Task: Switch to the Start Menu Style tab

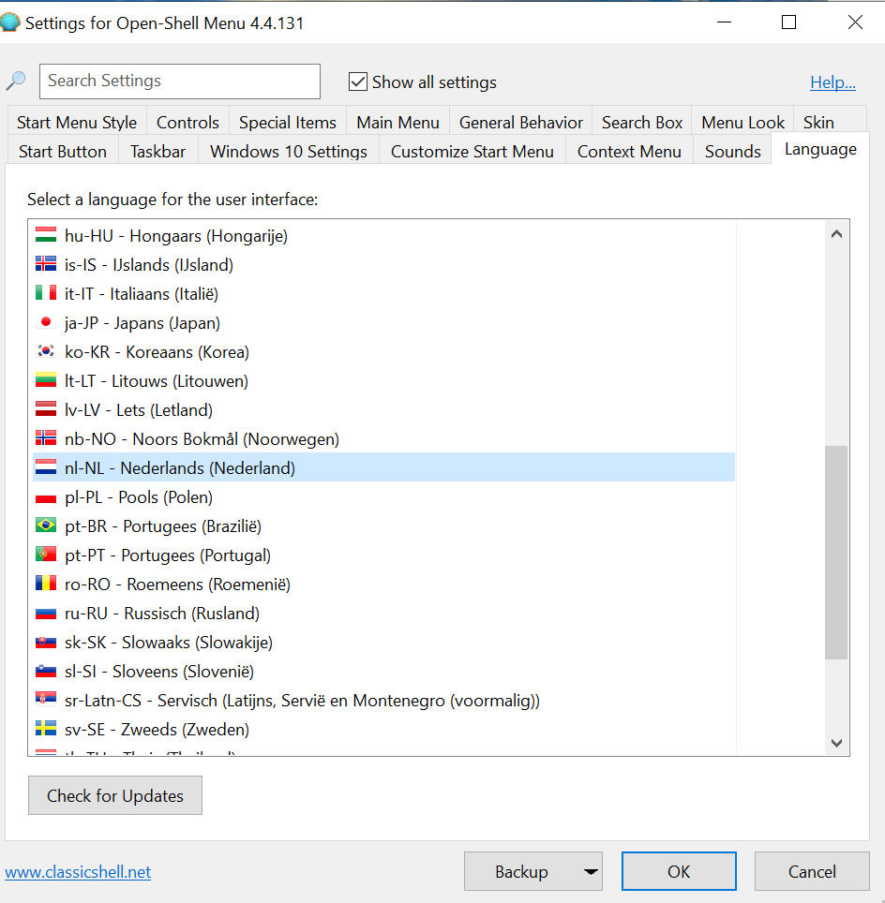Action: (x=77, y=122)
